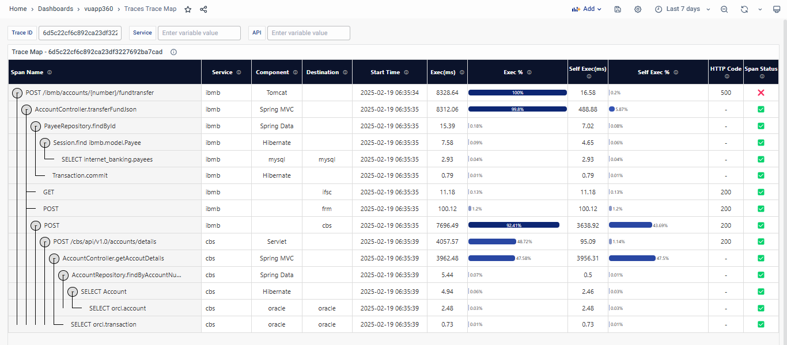
Task: Zoom out the time range
Action: (724, 9)
